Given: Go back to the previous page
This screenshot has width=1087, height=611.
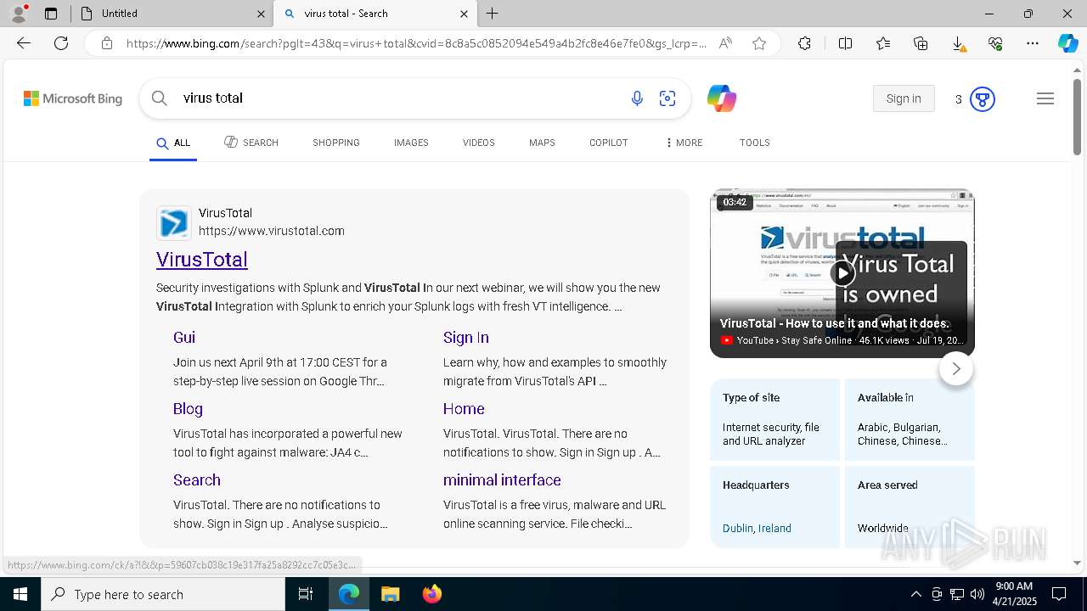Looking at the screenshot, I should tap(24, 43).
